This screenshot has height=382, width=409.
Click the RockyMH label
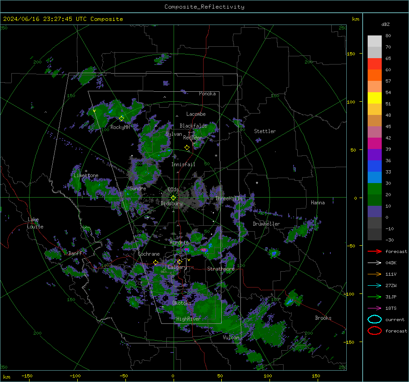click(x=120, y=127)
